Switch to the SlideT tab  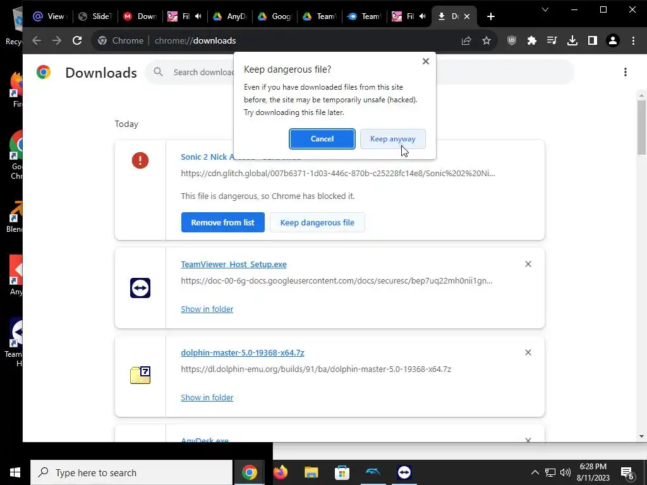(95, 16)
